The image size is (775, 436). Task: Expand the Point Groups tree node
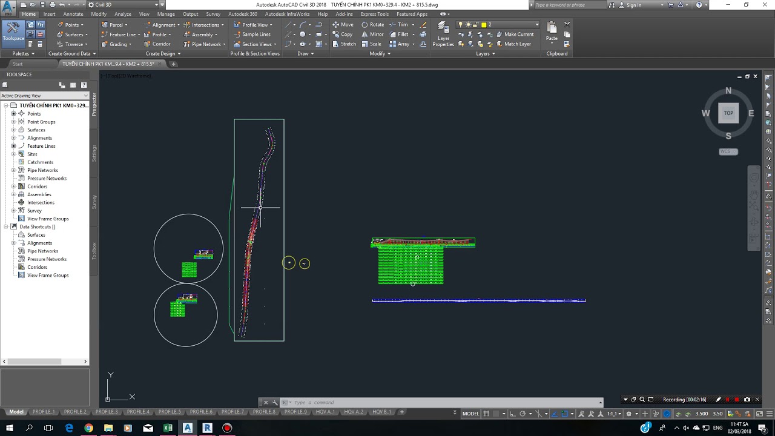point(13,122)
